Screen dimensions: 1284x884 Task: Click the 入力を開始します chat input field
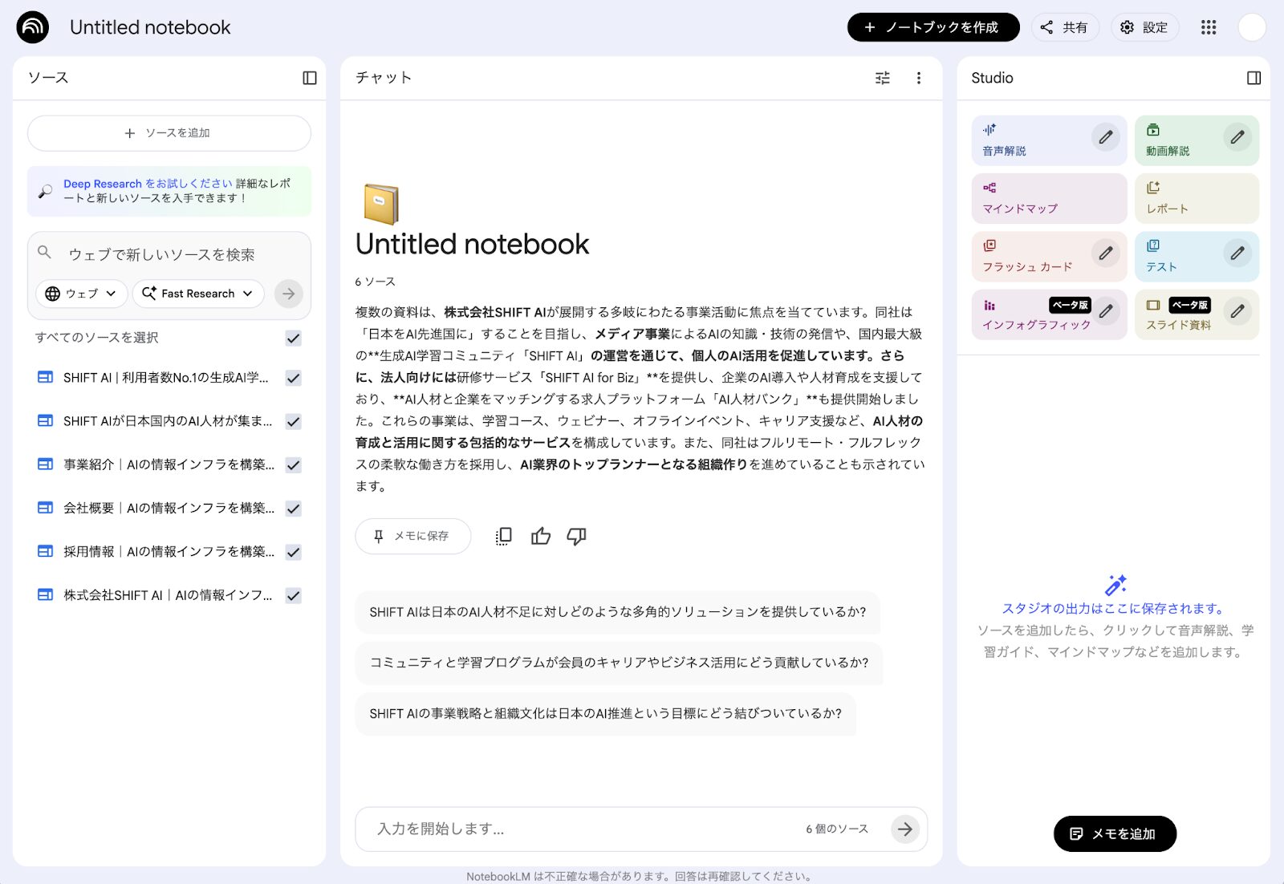click(x=562, y=829)
